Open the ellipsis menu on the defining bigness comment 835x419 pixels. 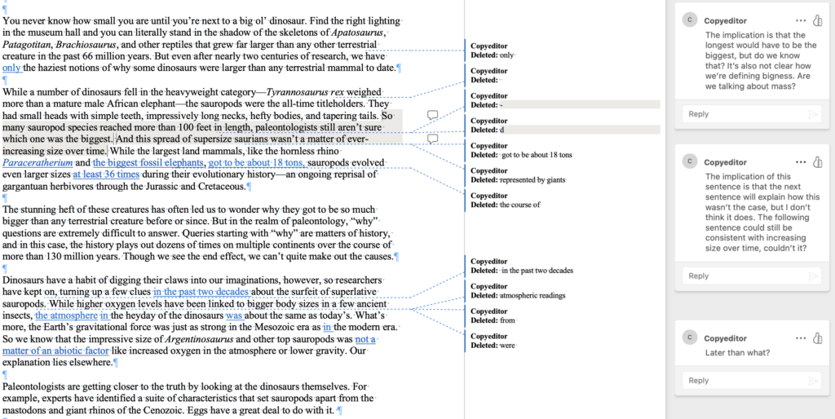pyautogui.click(x=801, y=21)
